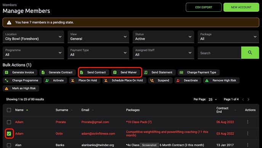
Task: Click the Send Statement icon
Action: coord(146,72)
